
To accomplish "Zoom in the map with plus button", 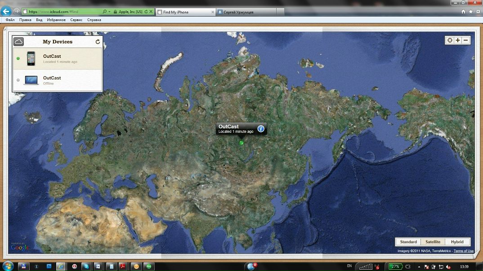I will [458, 40].
